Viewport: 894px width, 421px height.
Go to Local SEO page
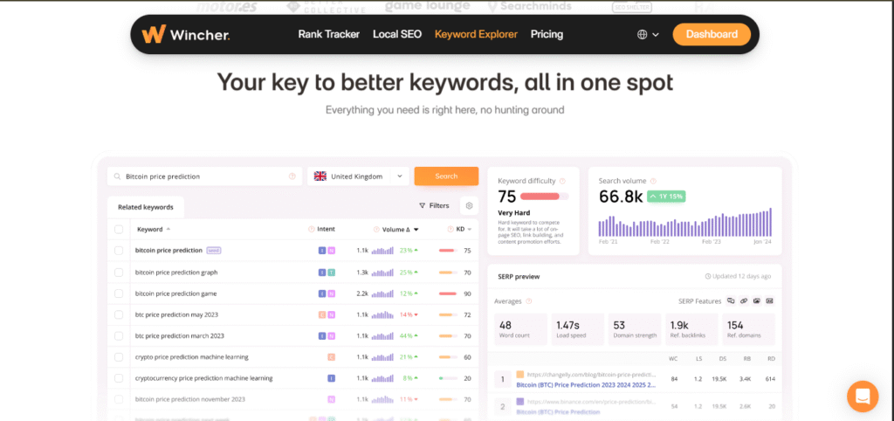point(397,34)
